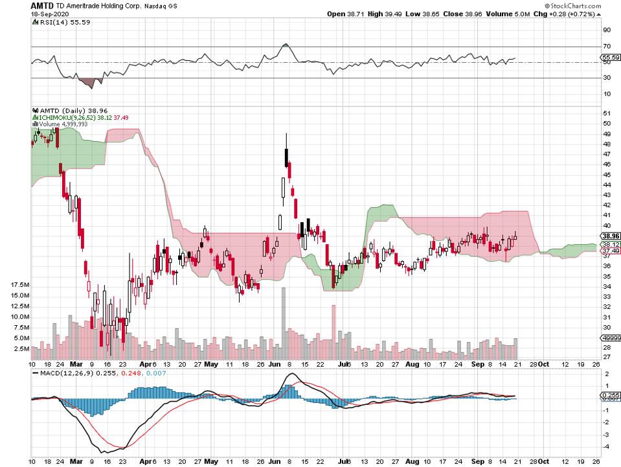Click the boxed 38.12 Ichimoku tag on right axis

point(611,244)
